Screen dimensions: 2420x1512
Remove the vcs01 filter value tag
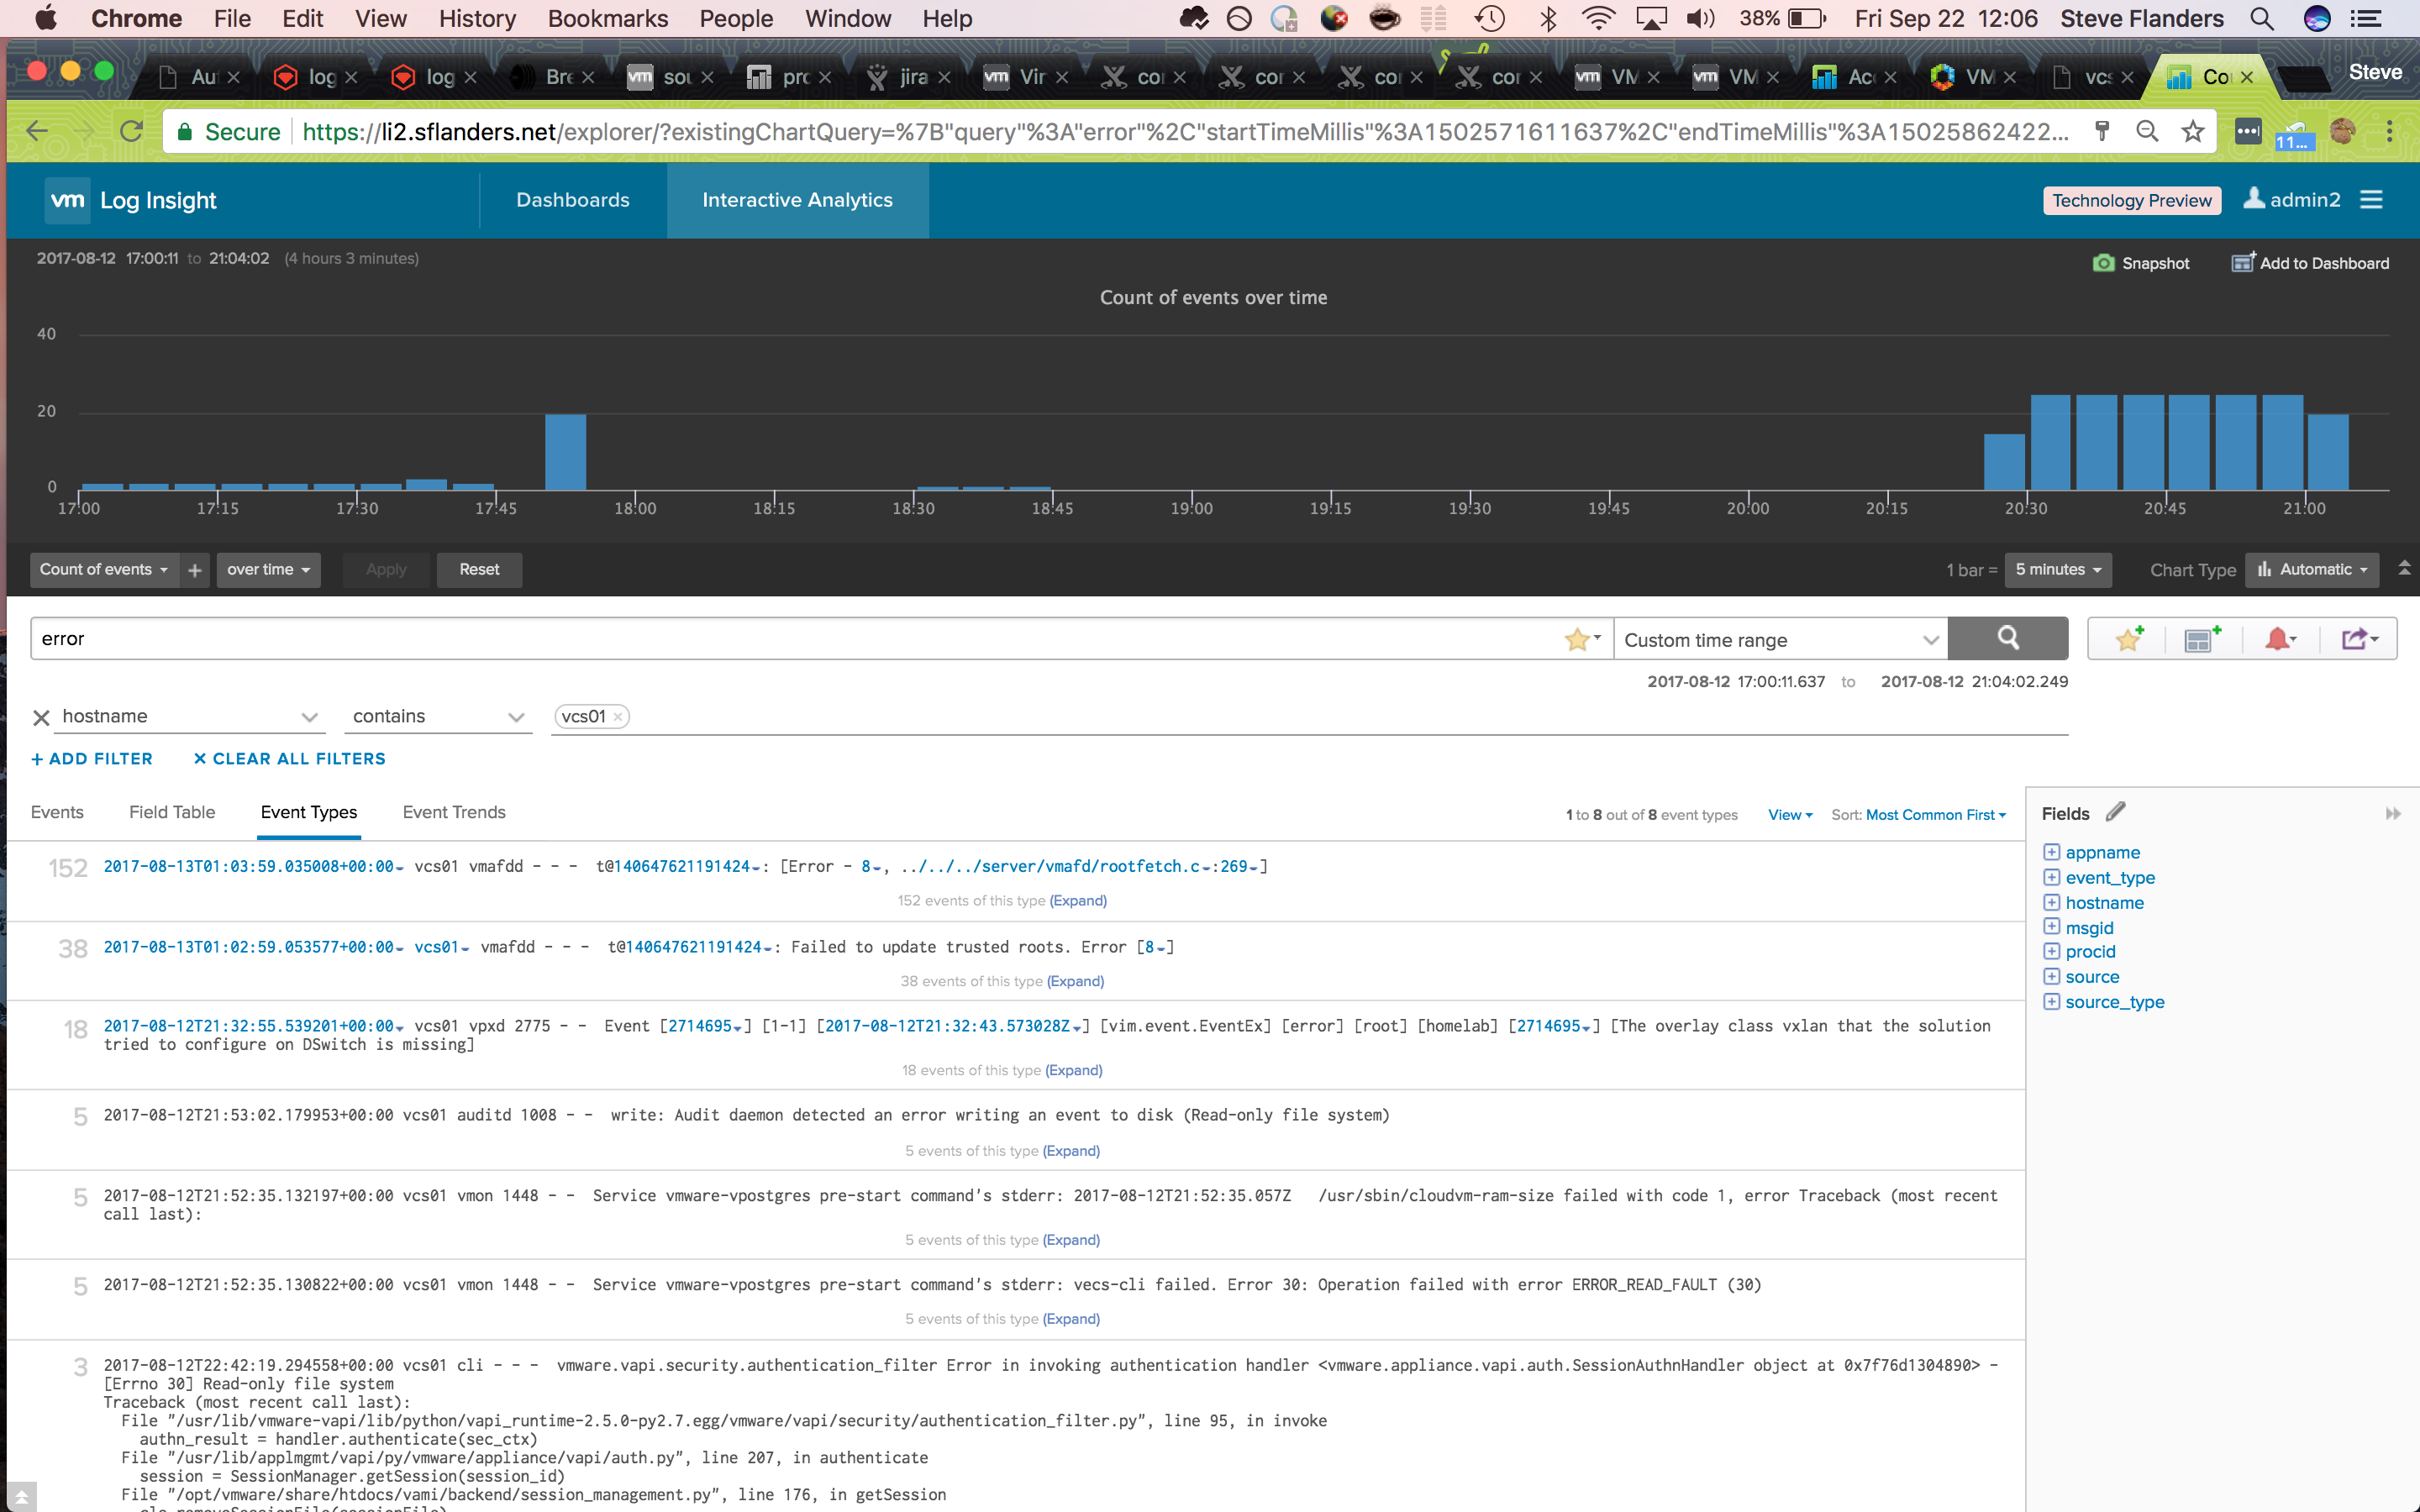point(618,717)
